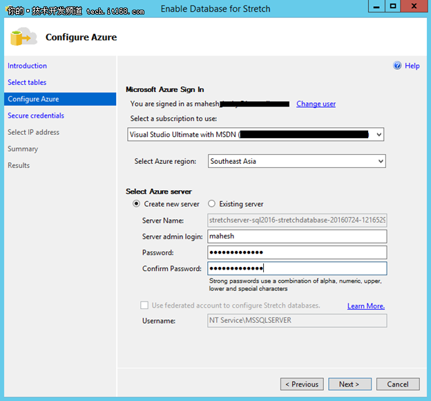This screenshot has height=401, width=431.
Task: Open the Summary step
Action: [x=23, y=149]
